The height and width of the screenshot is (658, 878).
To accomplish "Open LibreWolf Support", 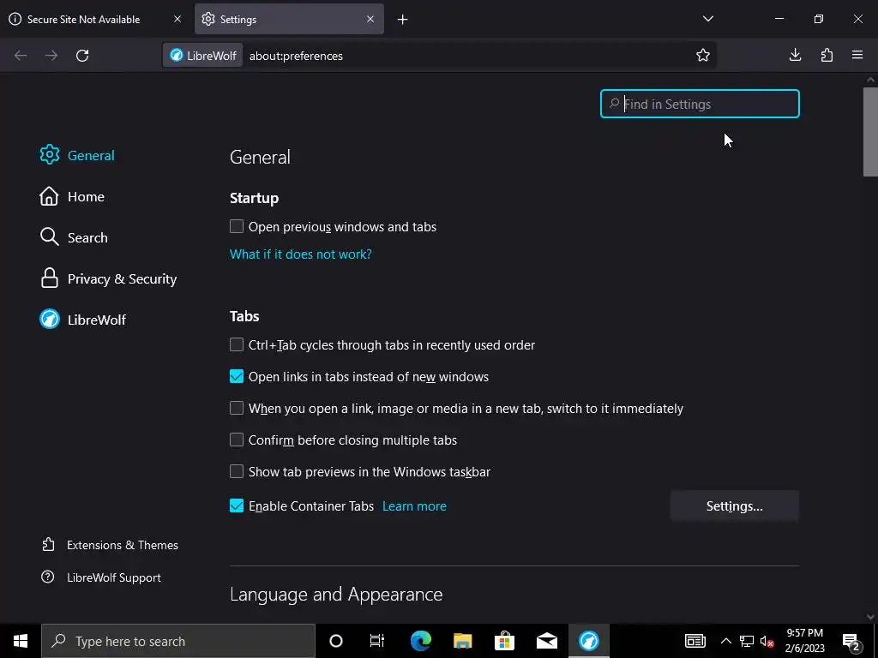I will pyautogui.click(x=101, y=577).
